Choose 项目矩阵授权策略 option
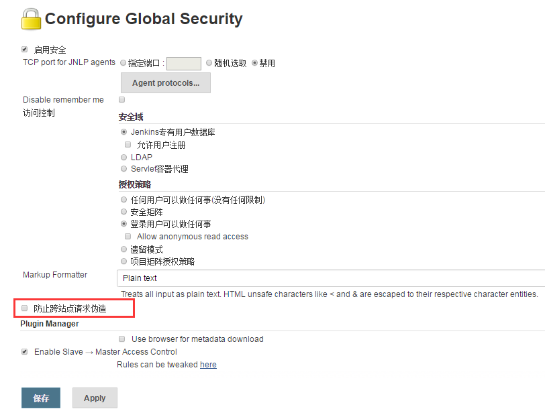The height and width of the screenshot is (417, 545). click(123, 261)
